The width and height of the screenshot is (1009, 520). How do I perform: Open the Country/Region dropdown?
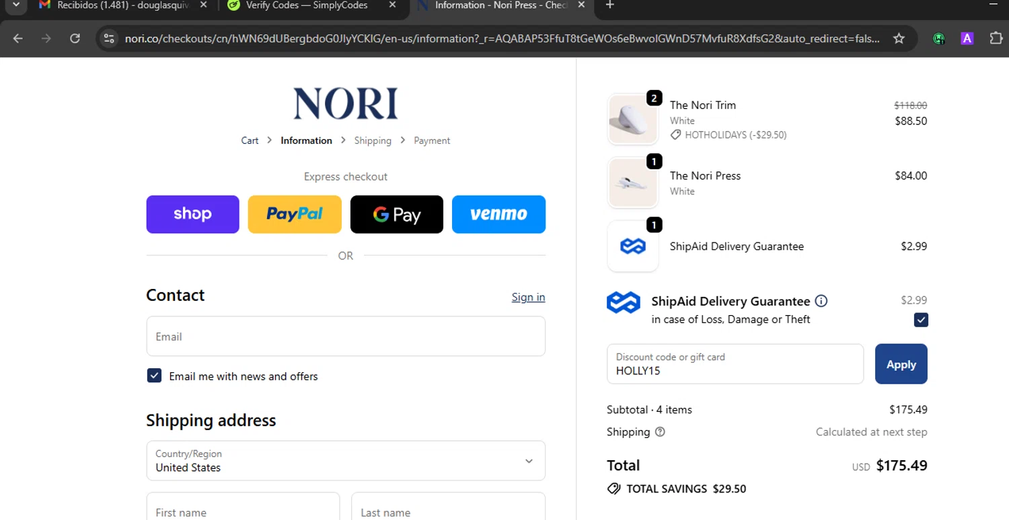point(346,461)
